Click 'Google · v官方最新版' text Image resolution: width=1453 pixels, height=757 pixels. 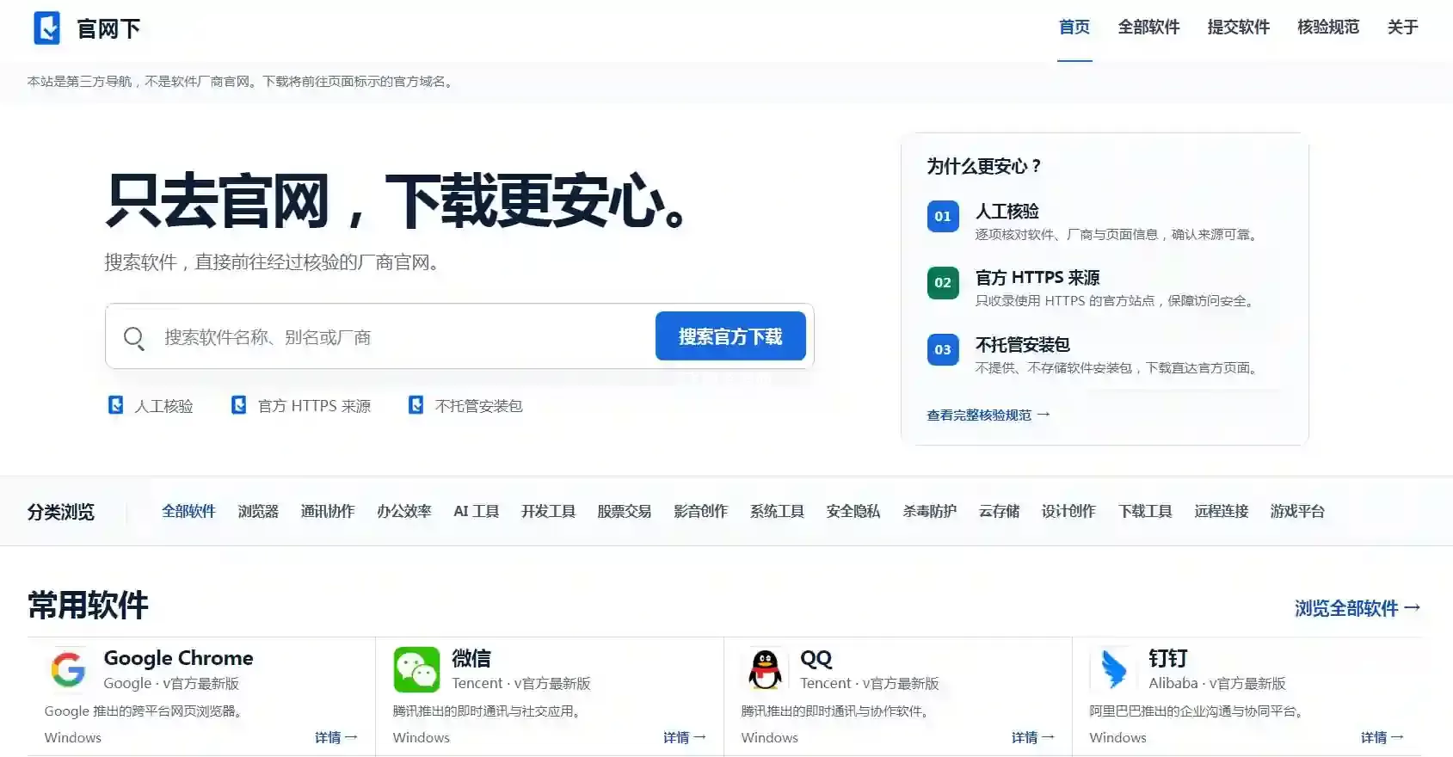pyautogui.click(x=171, y=683)
